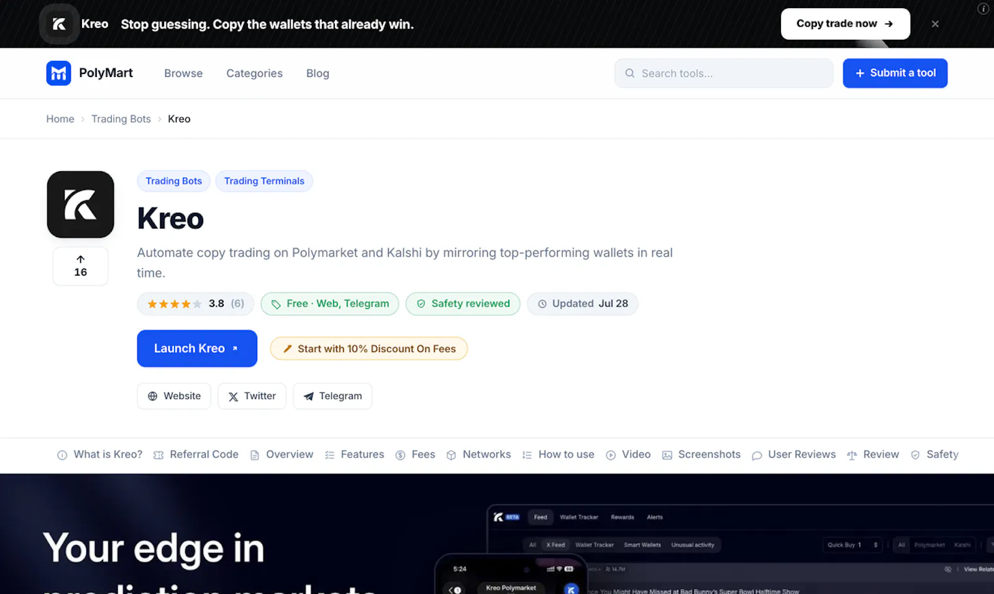Focus the Search tools input field

click(724, 73)
